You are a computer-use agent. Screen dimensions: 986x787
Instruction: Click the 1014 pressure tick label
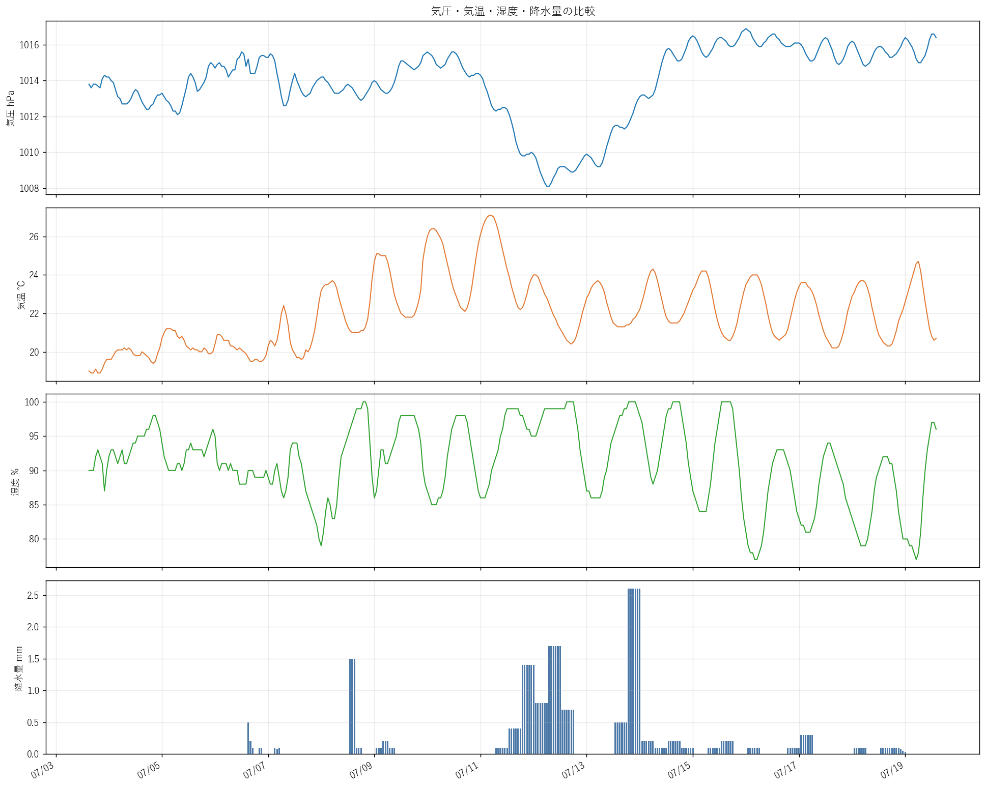[x=30, y=81]
